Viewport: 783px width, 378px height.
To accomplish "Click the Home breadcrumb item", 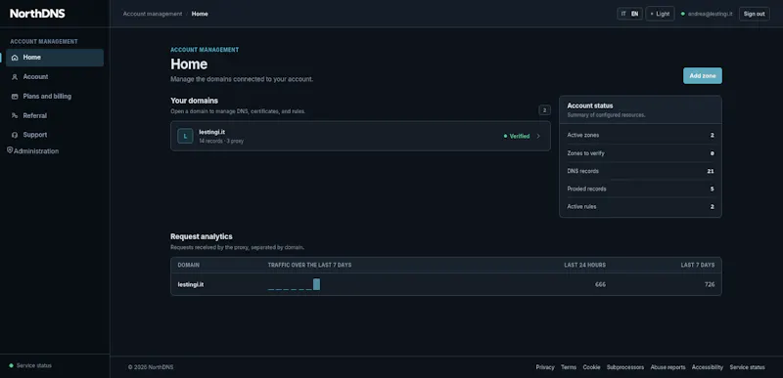I will coord(200,14).
